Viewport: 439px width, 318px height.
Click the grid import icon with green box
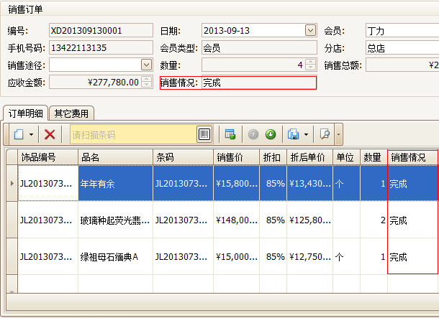[230, 134]
